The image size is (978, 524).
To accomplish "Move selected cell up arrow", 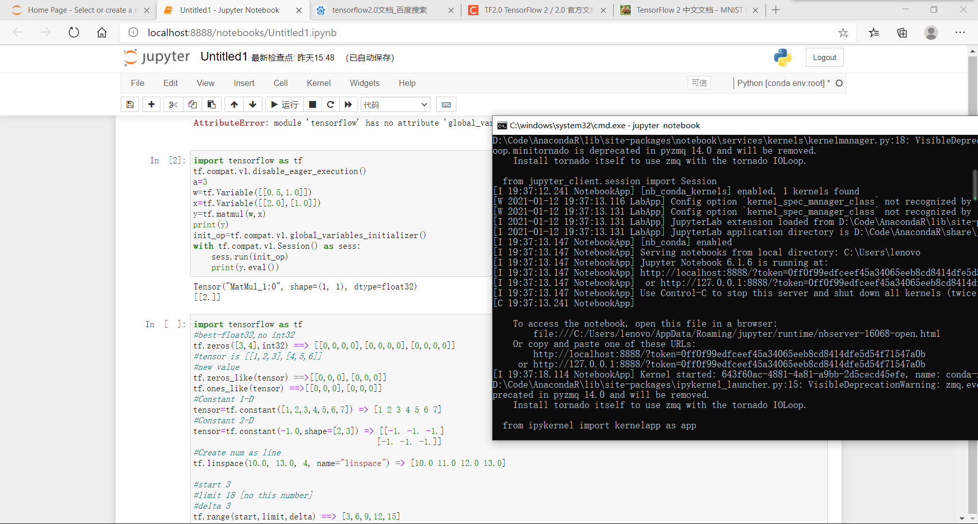I will [x=234, y=105].
